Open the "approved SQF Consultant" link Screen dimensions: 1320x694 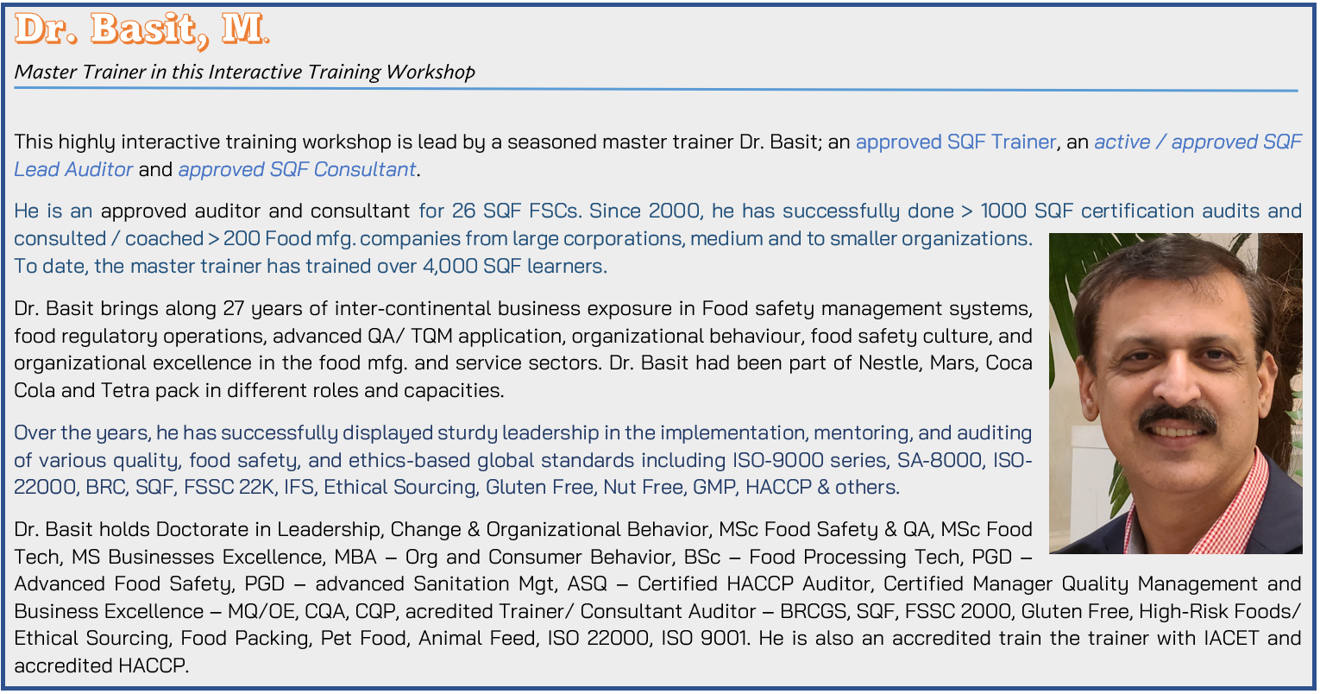(298, 169)
